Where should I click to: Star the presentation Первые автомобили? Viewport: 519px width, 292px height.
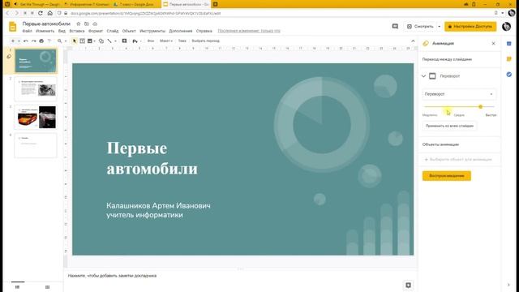[x=79, y=24]
